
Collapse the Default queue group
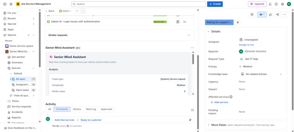tap(11, 74)
